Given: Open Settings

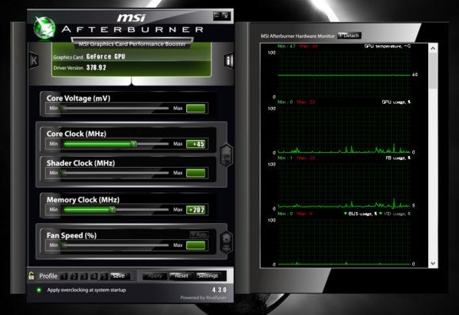Looking at the screenshot, I should pos(208,276).
